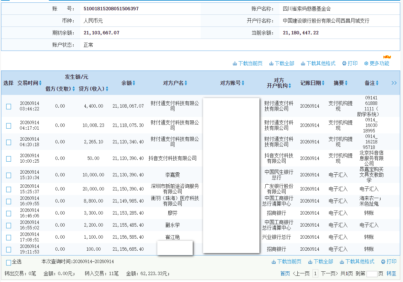Viewport: 403px width, 282px height.
Task: Click the top 下载其他格式 download icon
Action: [x=303, y=63]
